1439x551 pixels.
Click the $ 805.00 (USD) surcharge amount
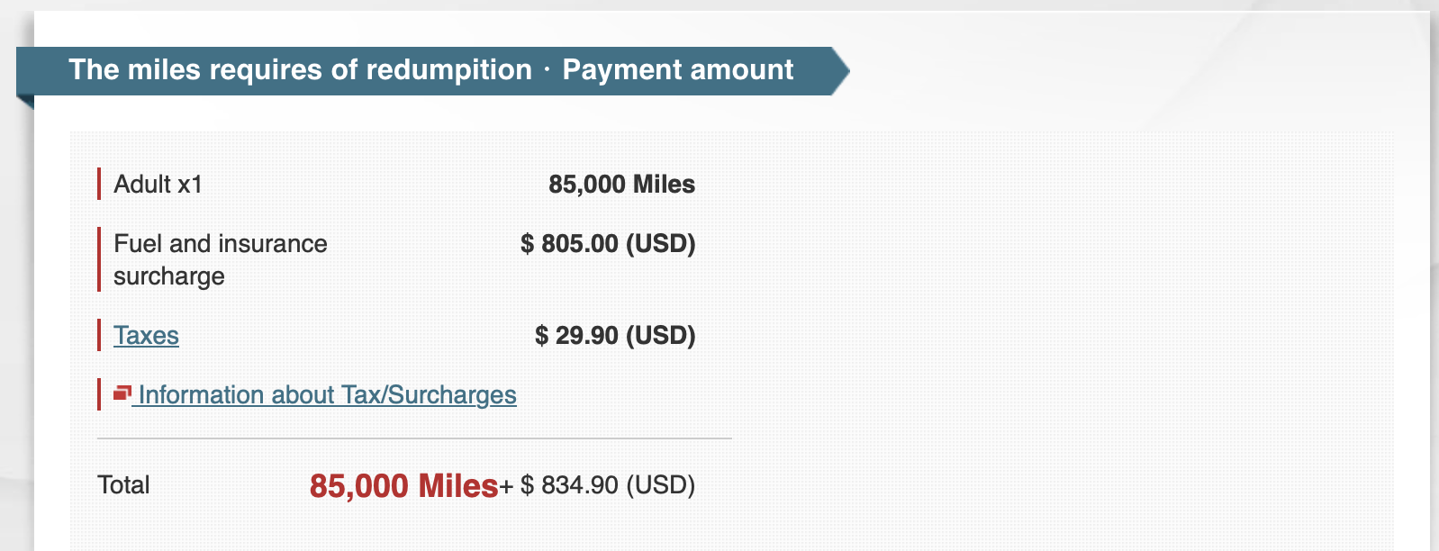608,244
